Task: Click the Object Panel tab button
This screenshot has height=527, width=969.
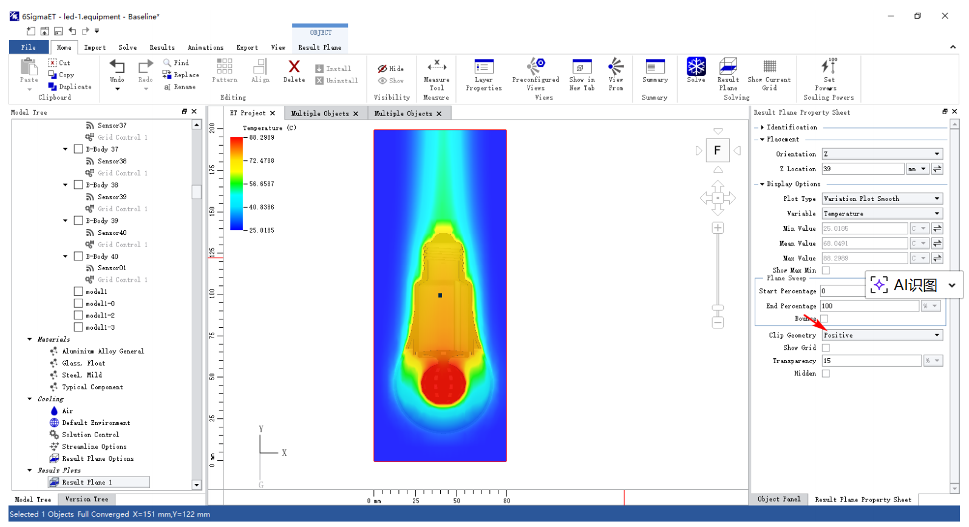Action: tap(779, 499)
